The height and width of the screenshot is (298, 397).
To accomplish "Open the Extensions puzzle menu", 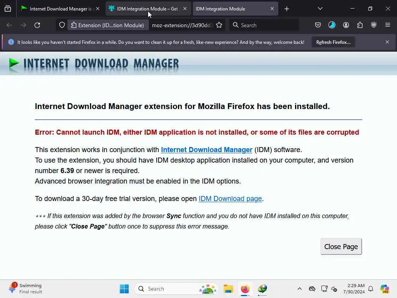I will click(360, 25).
